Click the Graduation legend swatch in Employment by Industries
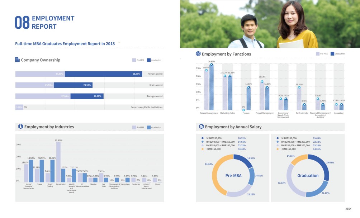This screenshot has width=360, height=218. pyautogui.click(x=148, y=127)
